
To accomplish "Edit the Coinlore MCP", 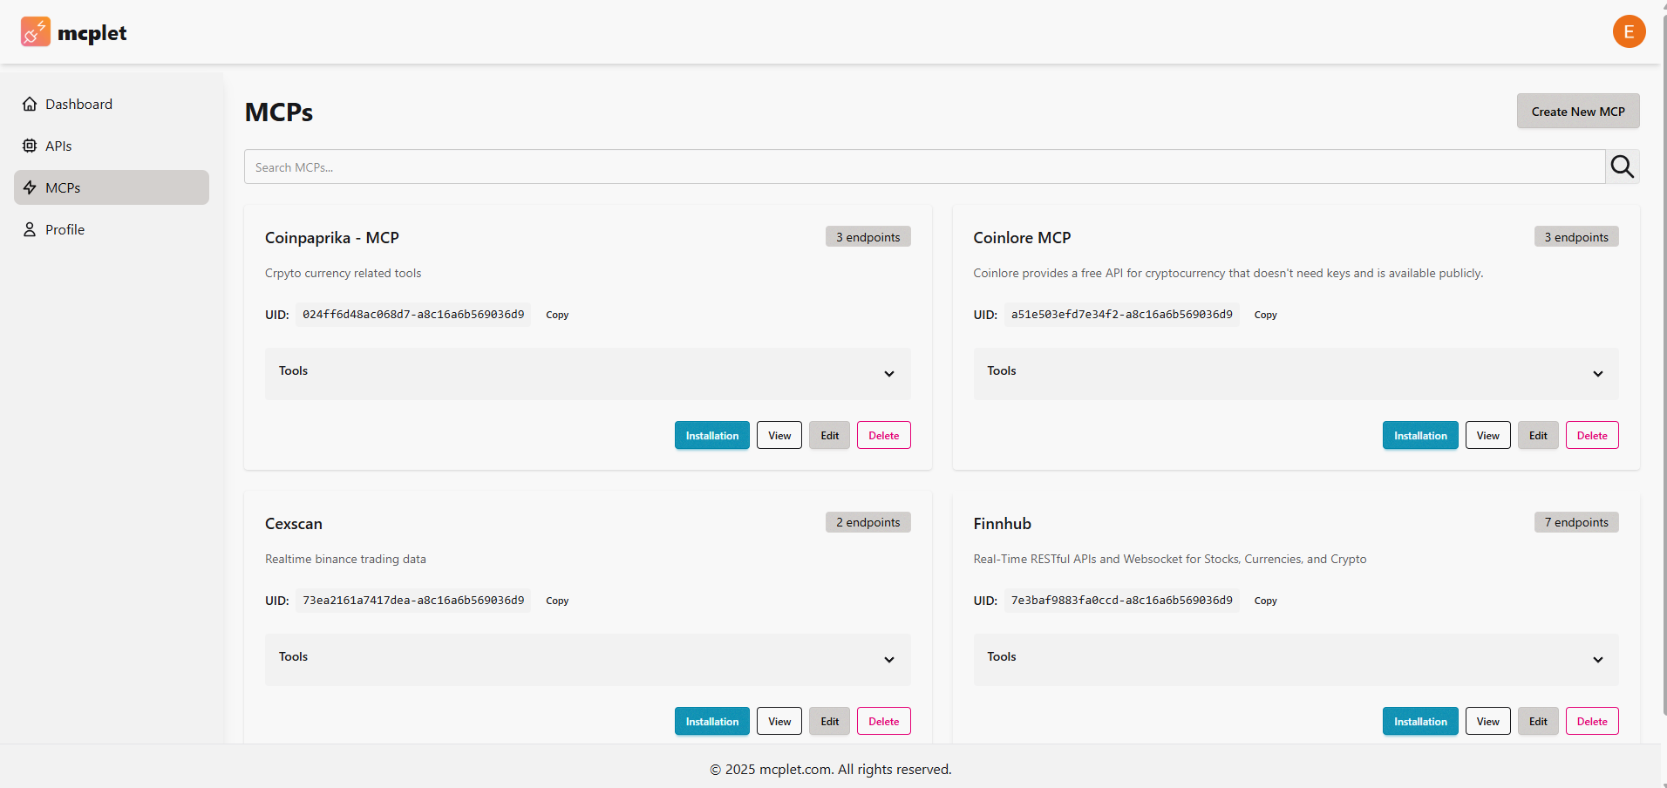I will coord(1538,435).
